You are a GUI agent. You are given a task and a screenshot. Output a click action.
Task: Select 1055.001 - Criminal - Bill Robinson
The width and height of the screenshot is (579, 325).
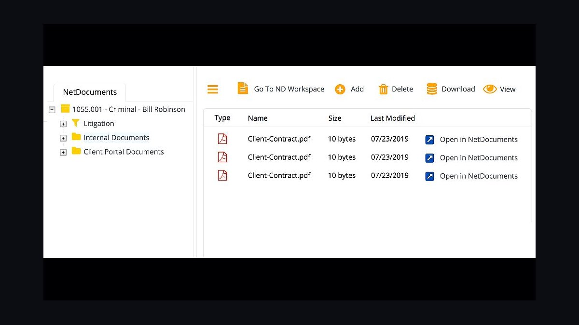click(x=129, y=109)
